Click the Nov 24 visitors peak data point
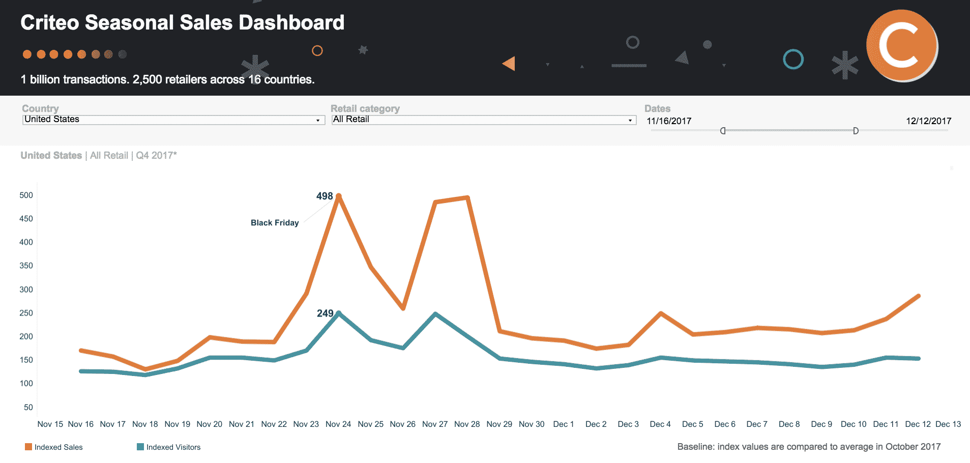The image size is (970, 463). 338,313
